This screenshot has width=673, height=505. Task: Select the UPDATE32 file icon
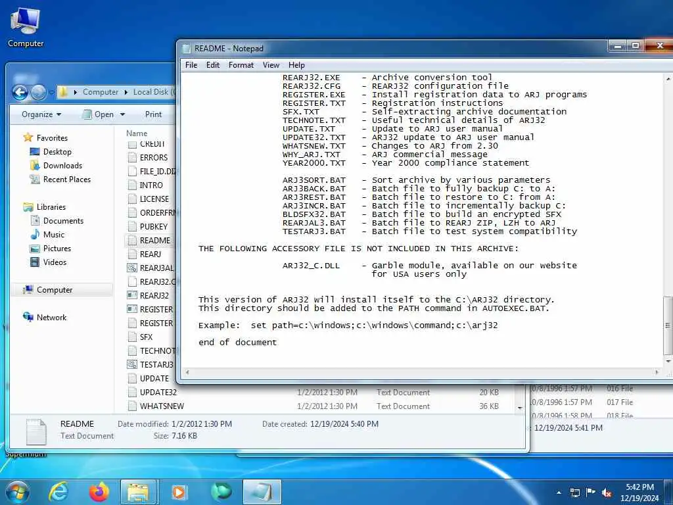coord(133,392)
